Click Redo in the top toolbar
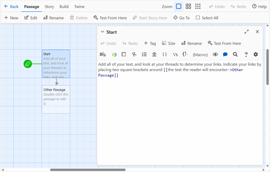This screenshot has height=172, width=270. 238,6
